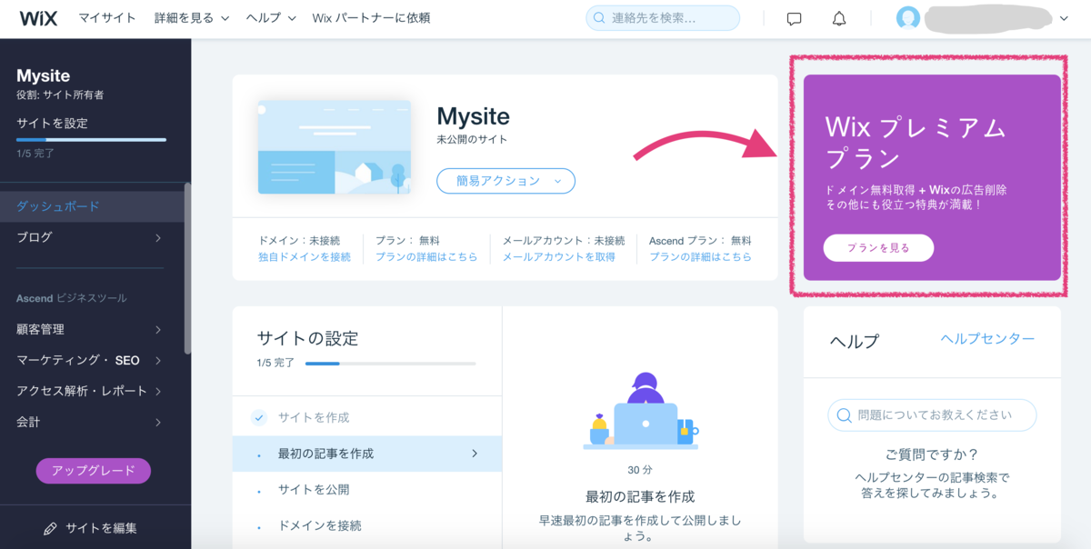The width and height of the screenshot is (1091, 549).
Task: Click the checkmark next to サイトを作成
Action: tap(259, 417)
